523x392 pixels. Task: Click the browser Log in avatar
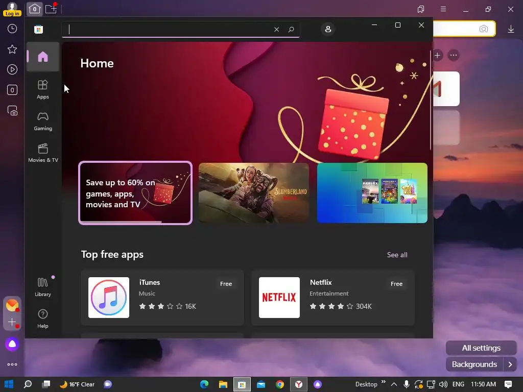pyautogui.click(x=12, y=9)
